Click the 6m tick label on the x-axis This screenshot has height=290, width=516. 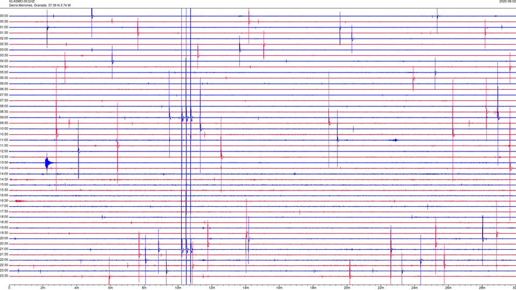click(110, 288)
